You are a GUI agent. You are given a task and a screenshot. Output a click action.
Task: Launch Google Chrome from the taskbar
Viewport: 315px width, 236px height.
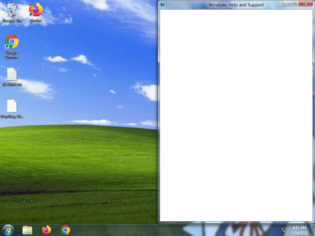tap(66, 230)
